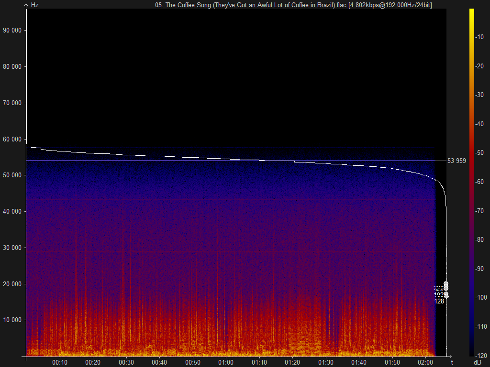Click the '00:30' time axis label
The width and height of the screenshot is (490, 367).
coord(126,362)
